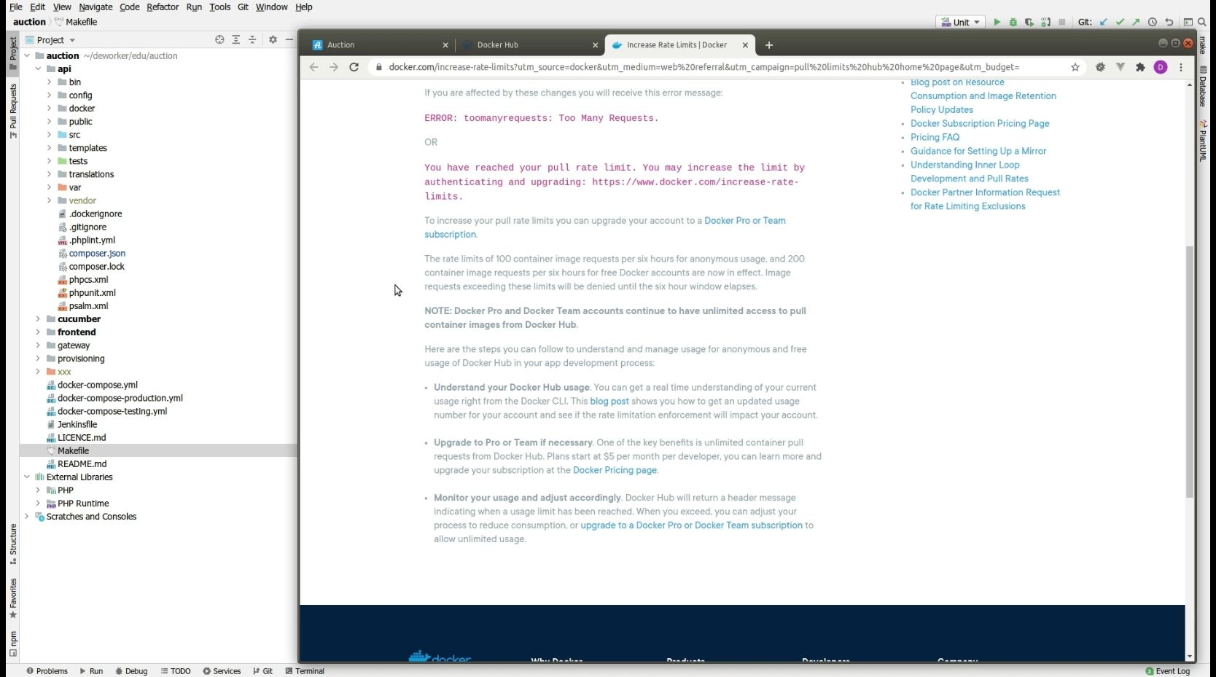Open the Database tool window on the right edge
The image size is (1216, 677).
click(1203, 87)
